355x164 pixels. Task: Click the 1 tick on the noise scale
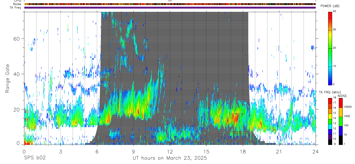click(x=344, y=144)
